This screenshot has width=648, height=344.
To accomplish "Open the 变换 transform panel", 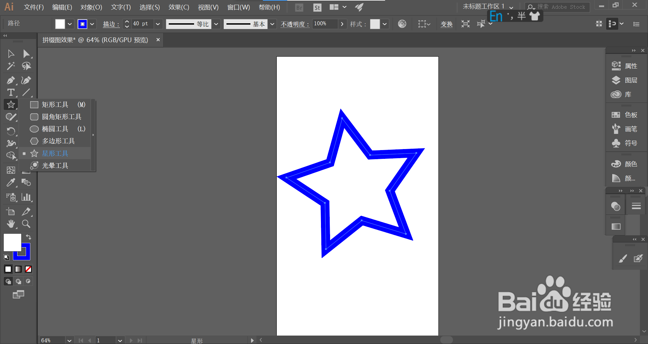I will pyautogui.click(x=447, y=24).
